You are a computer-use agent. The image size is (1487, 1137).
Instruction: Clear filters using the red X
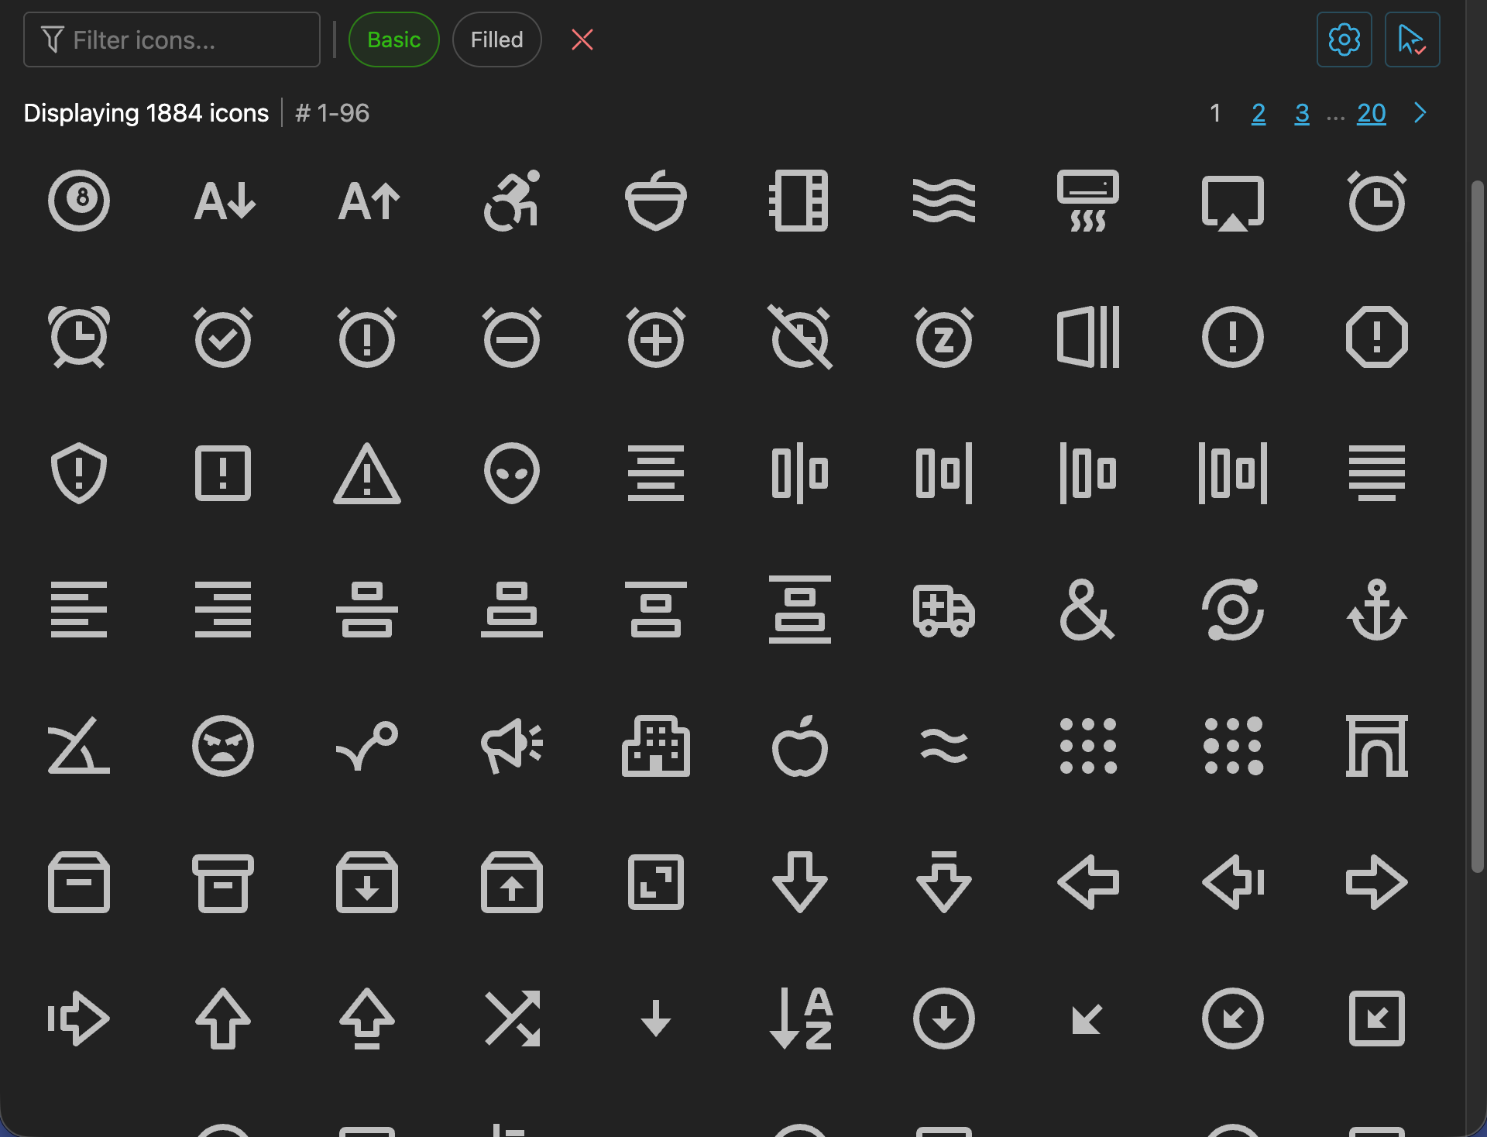click(x=582, y=40)
